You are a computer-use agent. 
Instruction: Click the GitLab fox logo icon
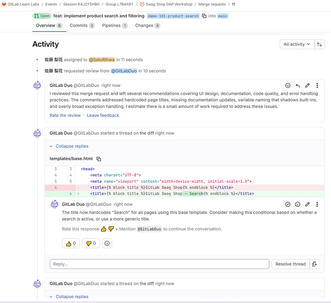point(4,4)
